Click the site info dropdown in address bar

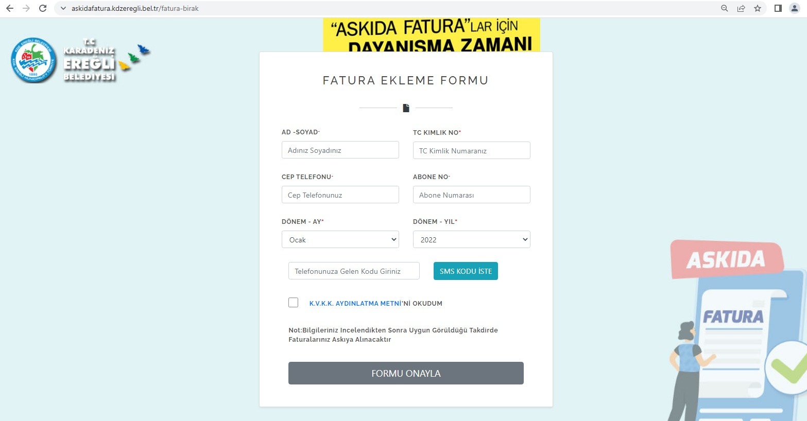(63, 8)
